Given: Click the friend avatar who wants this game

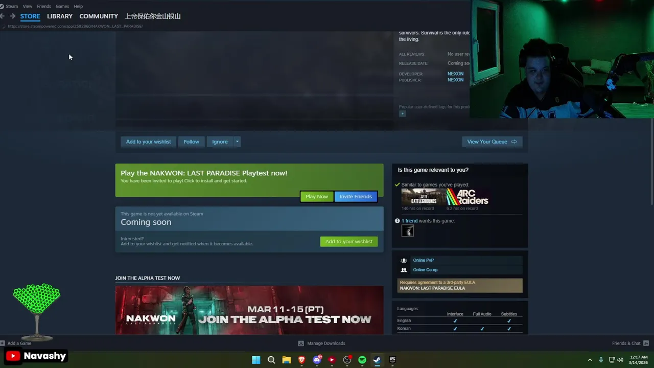Looking at the screenshot, I should (x=408, y=231).
